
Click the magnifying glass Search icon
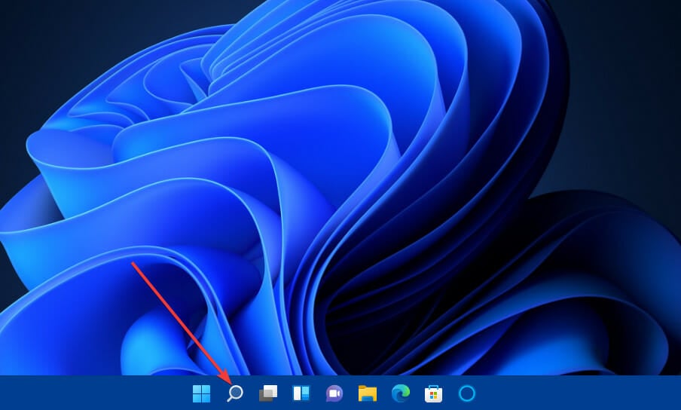click(x=235, y=393)
